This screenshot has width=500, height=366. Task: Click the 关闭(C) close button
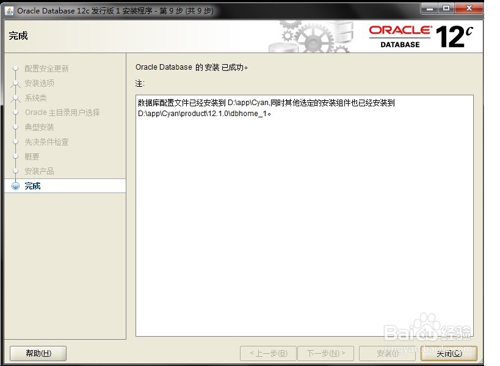(x=449, y=353)
